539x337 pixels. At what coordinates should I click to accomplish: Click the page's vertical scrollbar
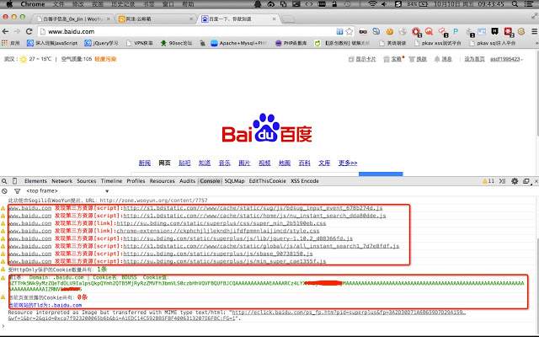coord(537,93)
